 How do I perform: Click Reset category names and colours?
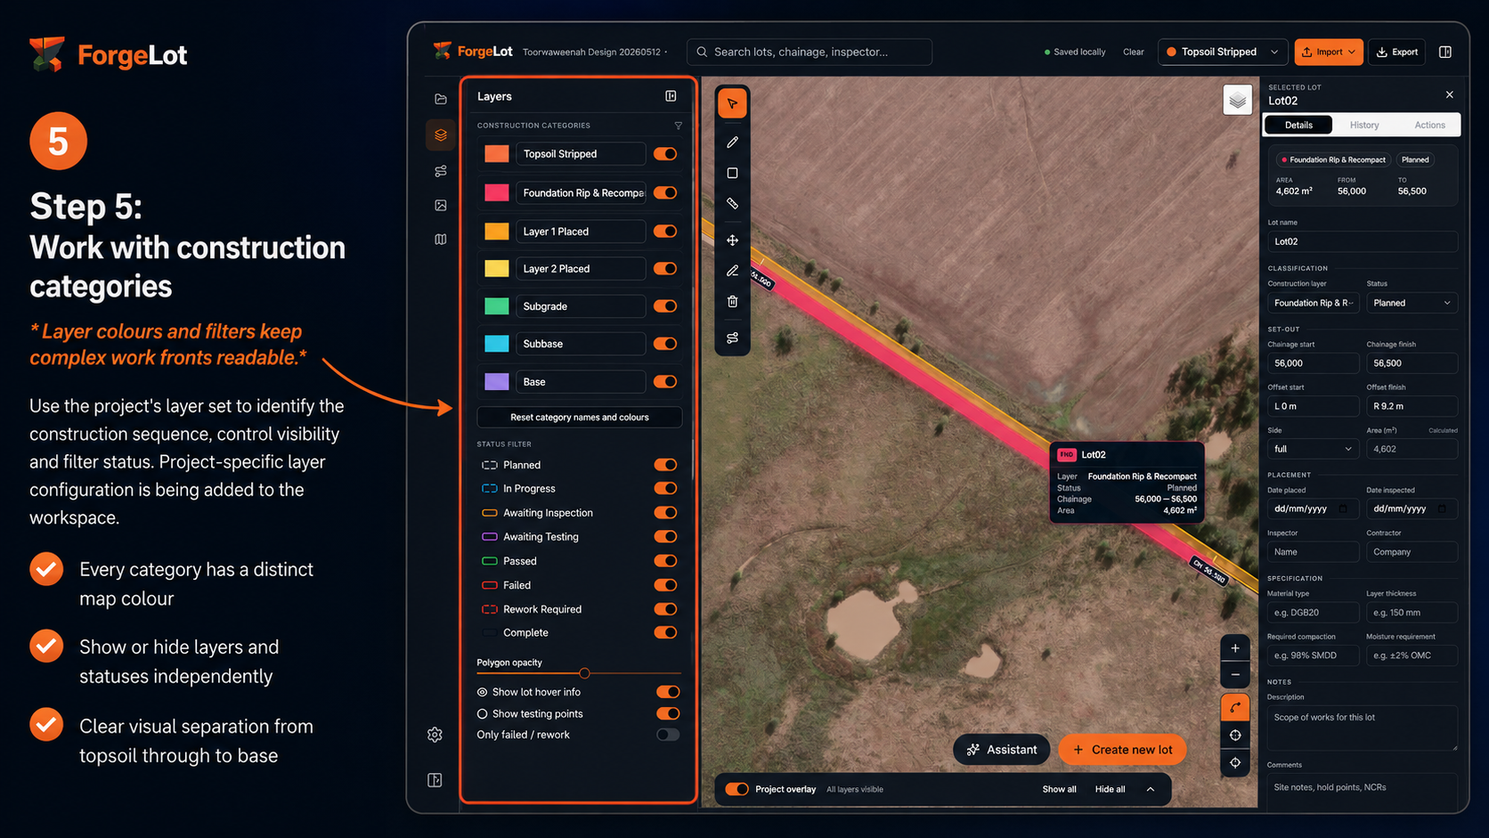click(580, 417)
